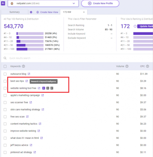The image size is (153, 157).
Task: Open external link for 'website ranking tool free'
Action: click(39, 88)
